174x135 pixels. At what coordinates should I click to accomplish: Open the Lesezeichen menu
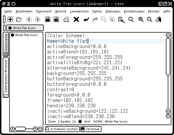(79, 11)
